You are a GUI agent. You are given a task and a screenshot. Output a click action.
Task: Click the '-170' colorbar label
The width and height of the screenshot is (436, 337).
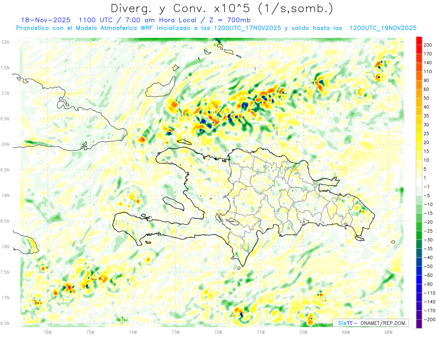[429, 311]
